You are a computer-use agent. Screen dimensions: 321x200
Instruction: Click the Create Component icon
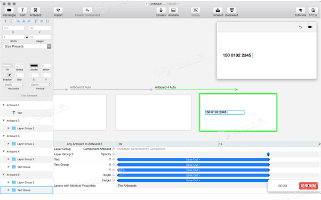[87, 10]
